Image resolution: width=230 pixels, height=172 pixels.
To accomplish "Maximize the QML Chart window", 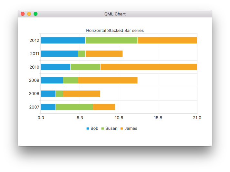I will [36, 14].
